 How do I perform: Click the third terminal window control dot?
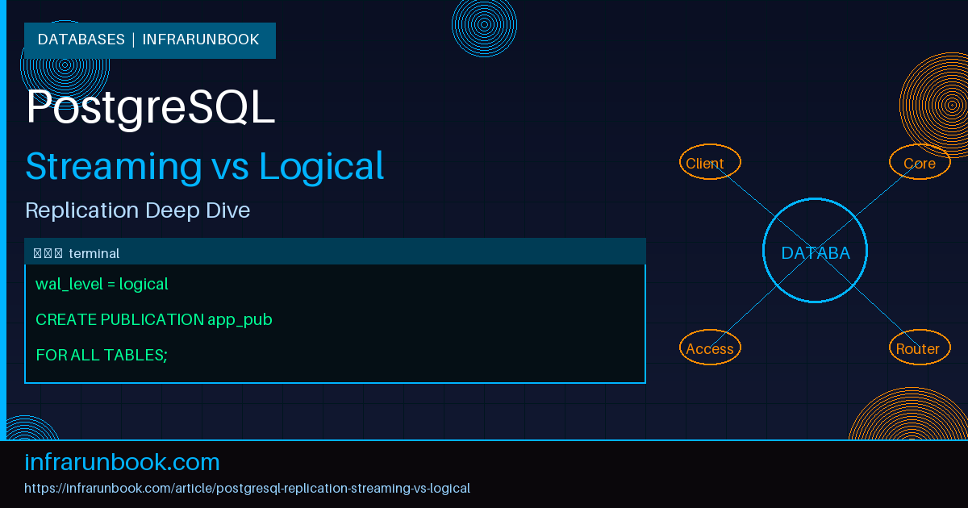tap(60, 252)
